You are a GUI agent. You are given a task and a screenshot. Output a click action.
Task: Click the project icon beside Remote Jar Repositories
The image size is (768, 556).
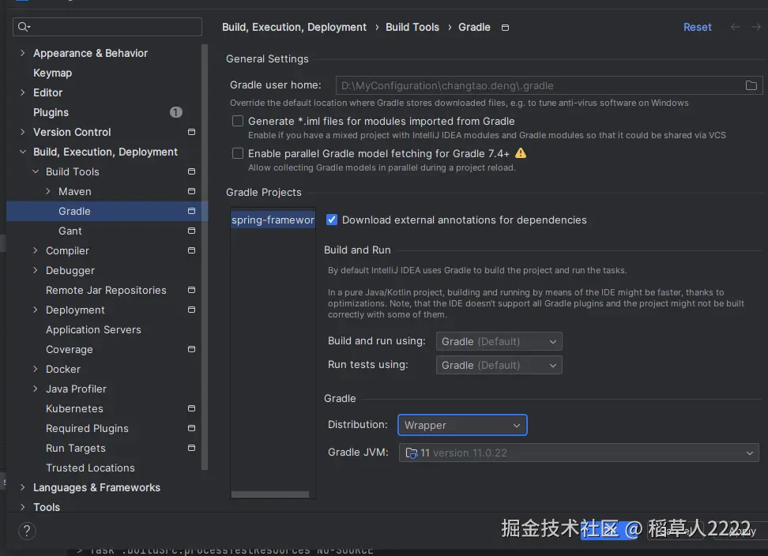coord(191,290)
